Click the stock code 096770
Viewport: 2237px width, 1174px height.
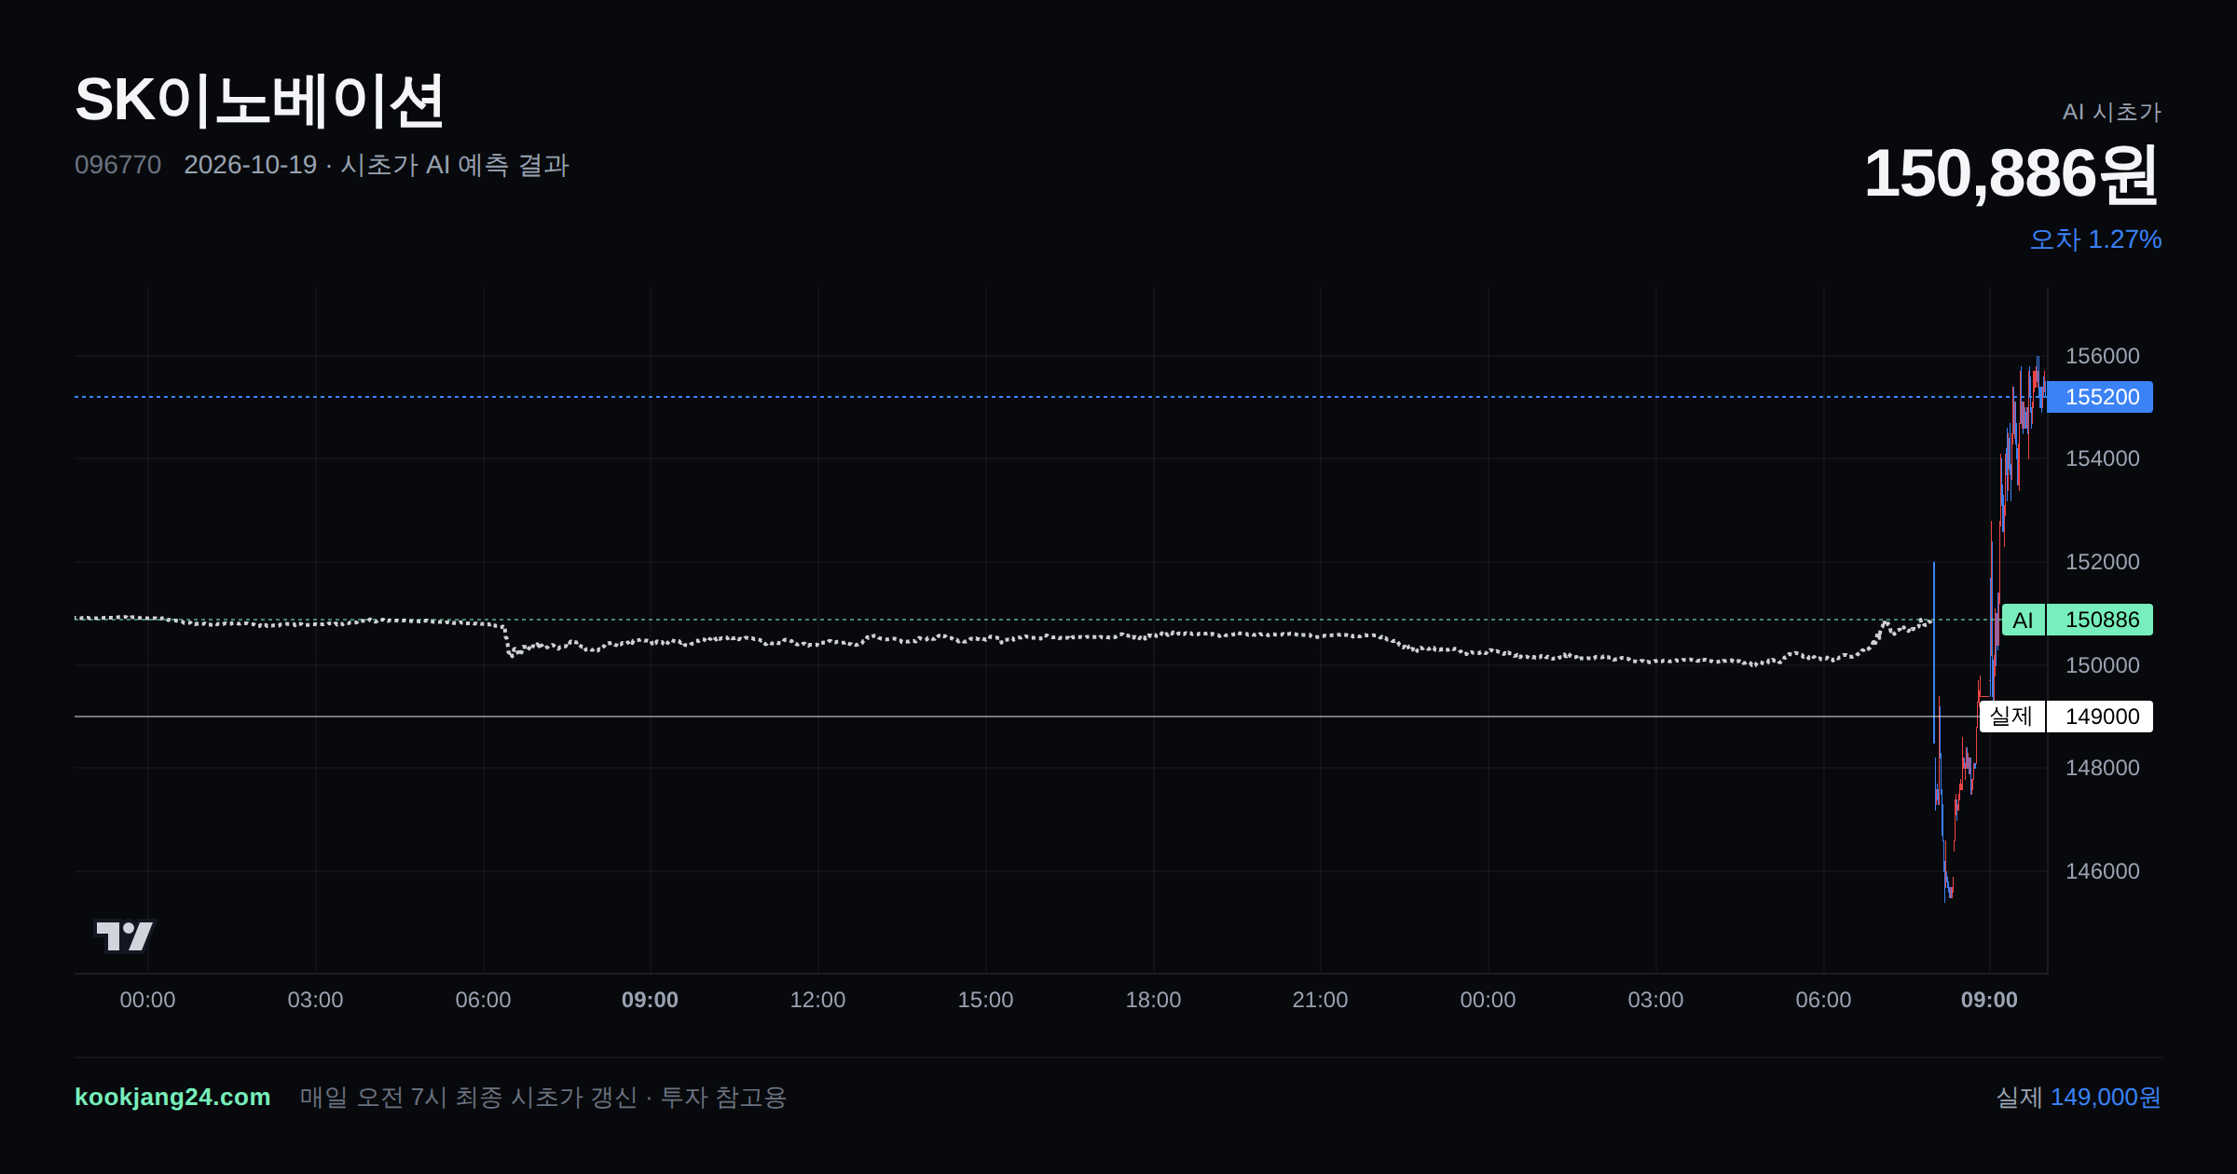[117, 165]
